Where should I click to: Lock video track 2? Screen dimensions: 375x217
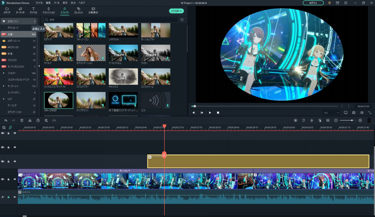(9, 161)
